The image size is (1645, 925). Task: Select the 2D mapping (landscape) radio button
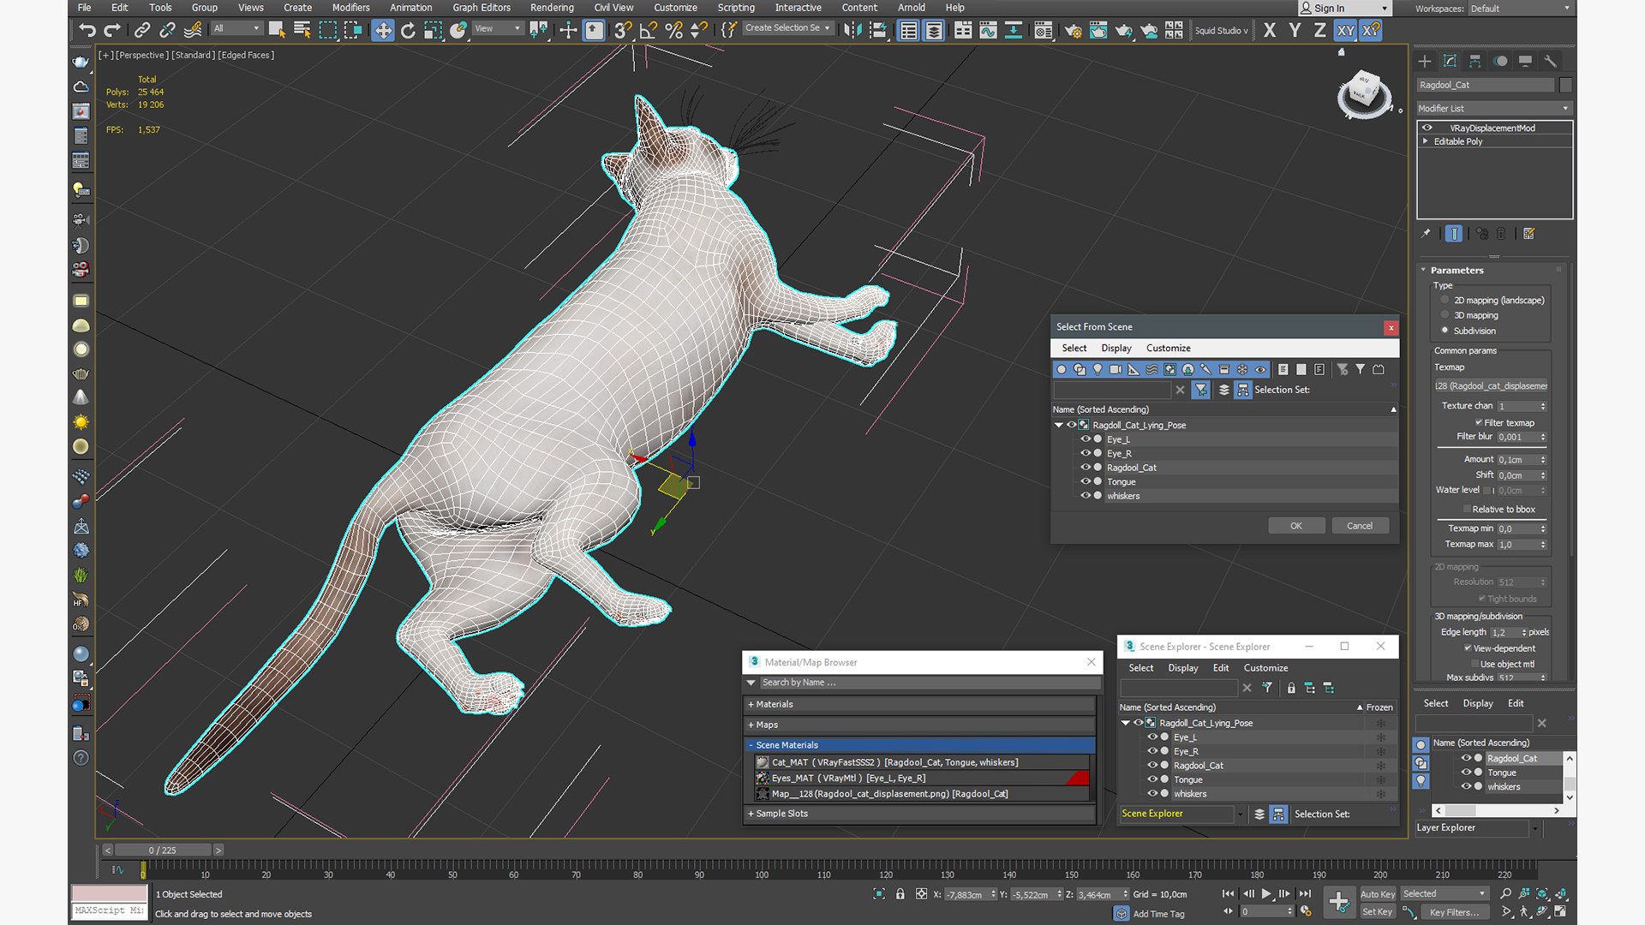point(1445,300)
